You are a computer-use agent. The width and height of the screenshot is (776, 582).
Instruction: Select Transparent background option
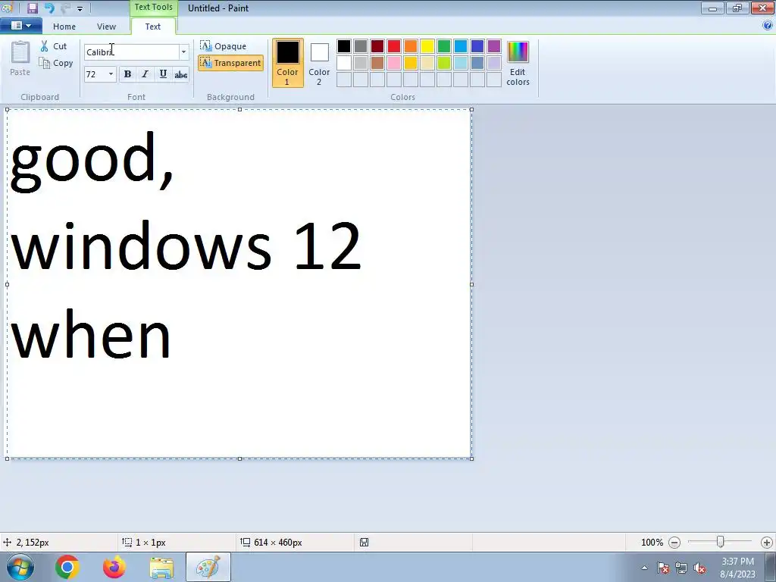[230, 63]
